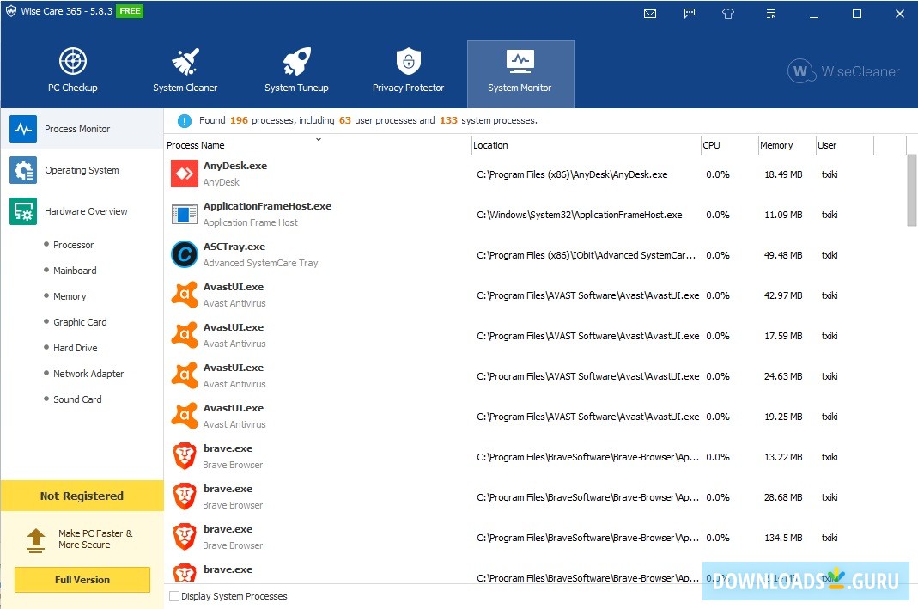Select the Memory sidebar item
This screenshot has height=609, width=918.
pyautogui.click(x=70, y=296)
